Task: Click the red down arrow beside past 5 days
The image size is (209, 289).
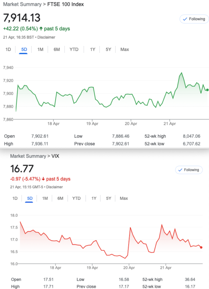Action: click(x=43, y=179)
